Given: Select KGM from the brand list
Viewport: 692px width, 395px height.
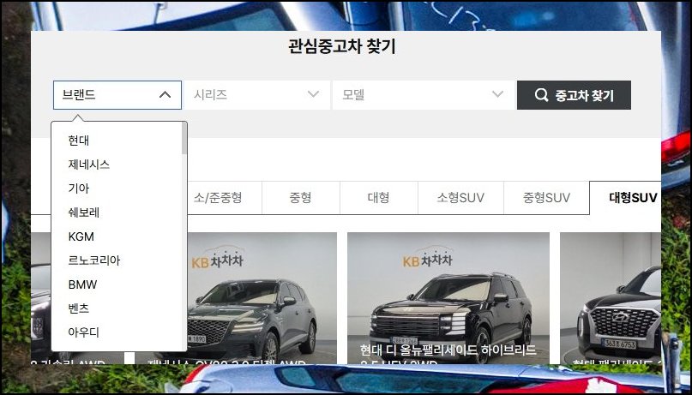Looking at the screenshot, I should tap(81, 236).
